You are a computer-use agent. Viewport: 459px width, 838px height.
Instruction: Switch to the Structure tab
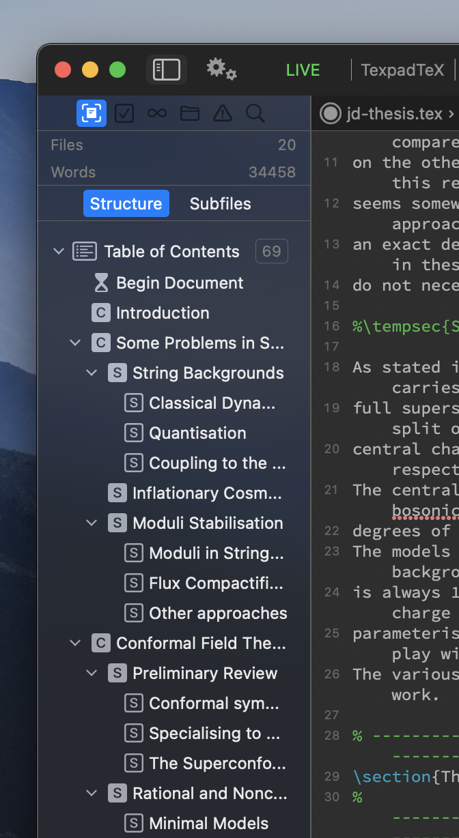tap(126, 203)
